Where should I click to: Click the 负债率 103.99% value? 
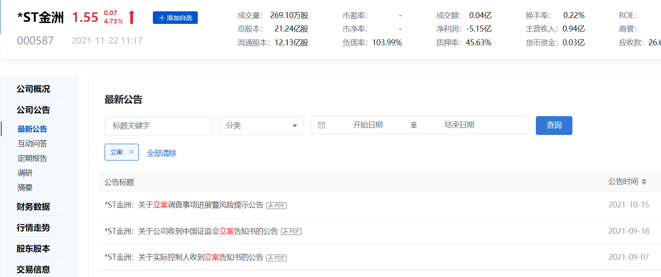pos(387,43)
